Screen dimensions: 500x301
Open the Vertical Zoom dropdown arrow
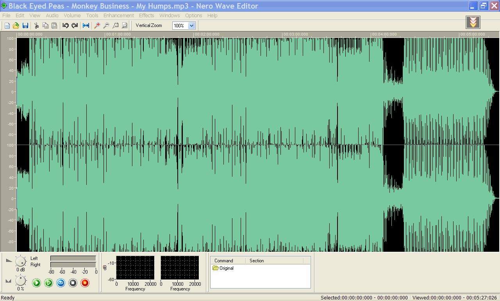click(191, 25)
